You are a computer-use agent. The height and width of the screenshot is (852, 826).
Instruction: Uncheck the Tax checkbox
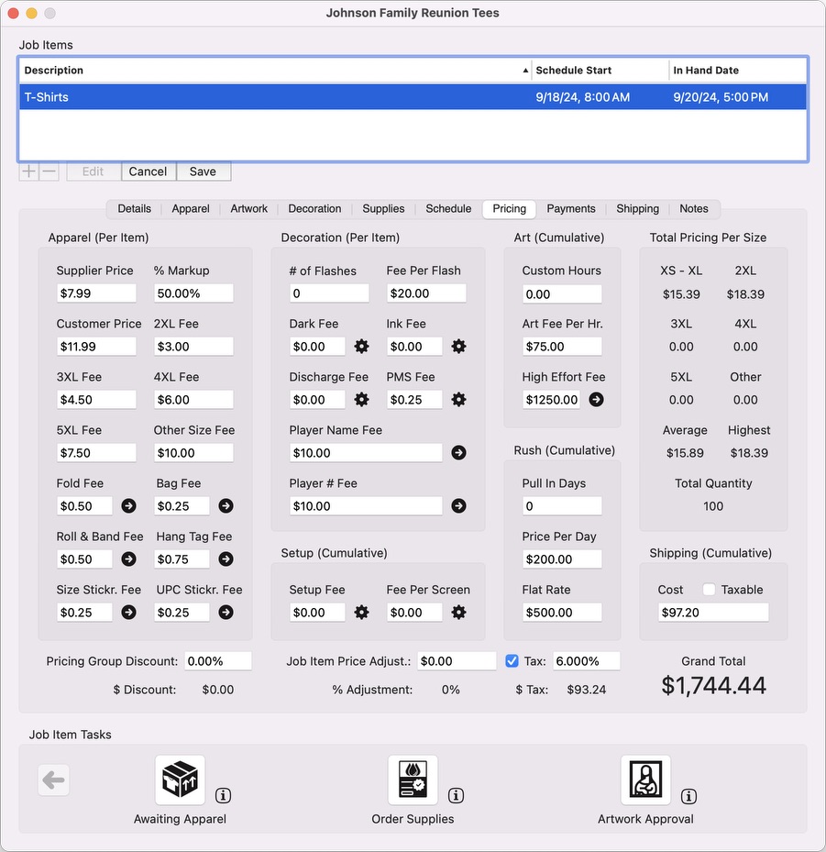point(512,661)
